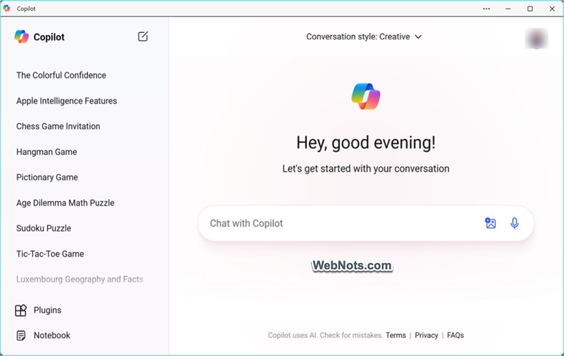Screen dimensions: 564x356
Task: Open the FAQs link
Action: 455,335
